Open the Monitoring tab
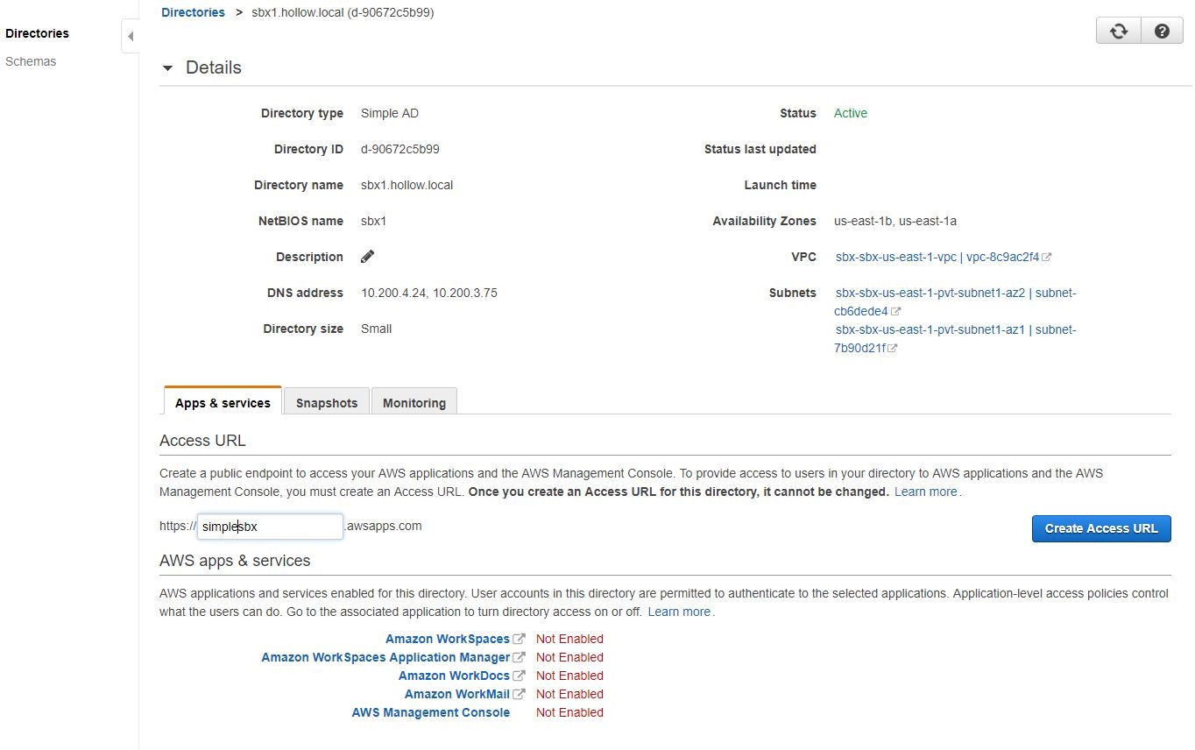 (414, 403)
